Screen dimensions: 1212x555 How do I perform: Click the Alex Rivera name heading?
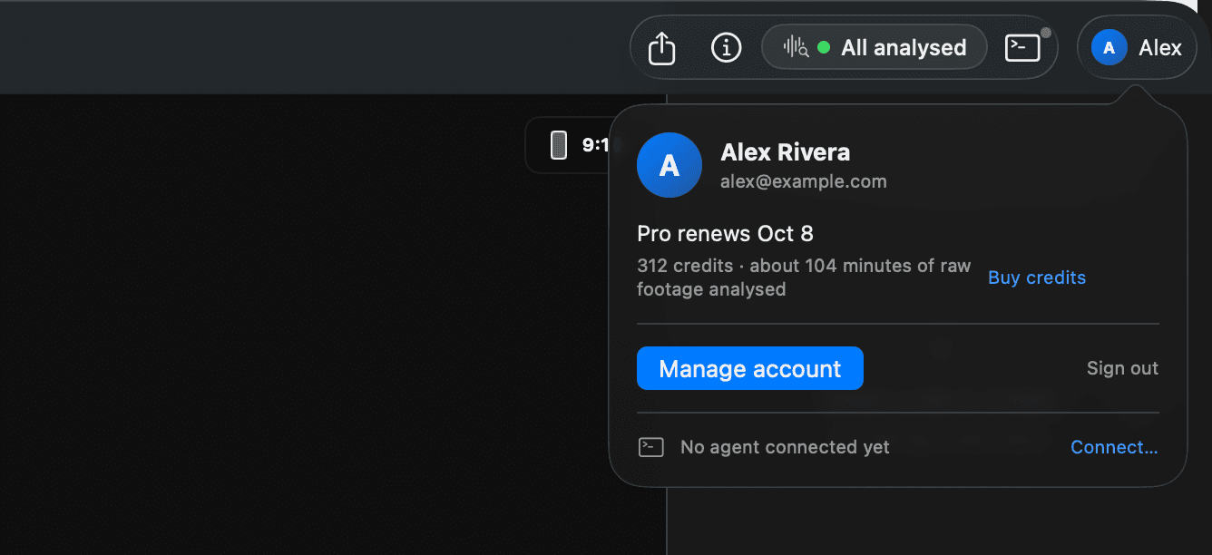786,152
